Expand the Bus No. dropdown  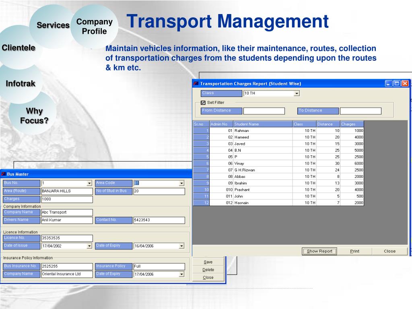pos(89,183)
